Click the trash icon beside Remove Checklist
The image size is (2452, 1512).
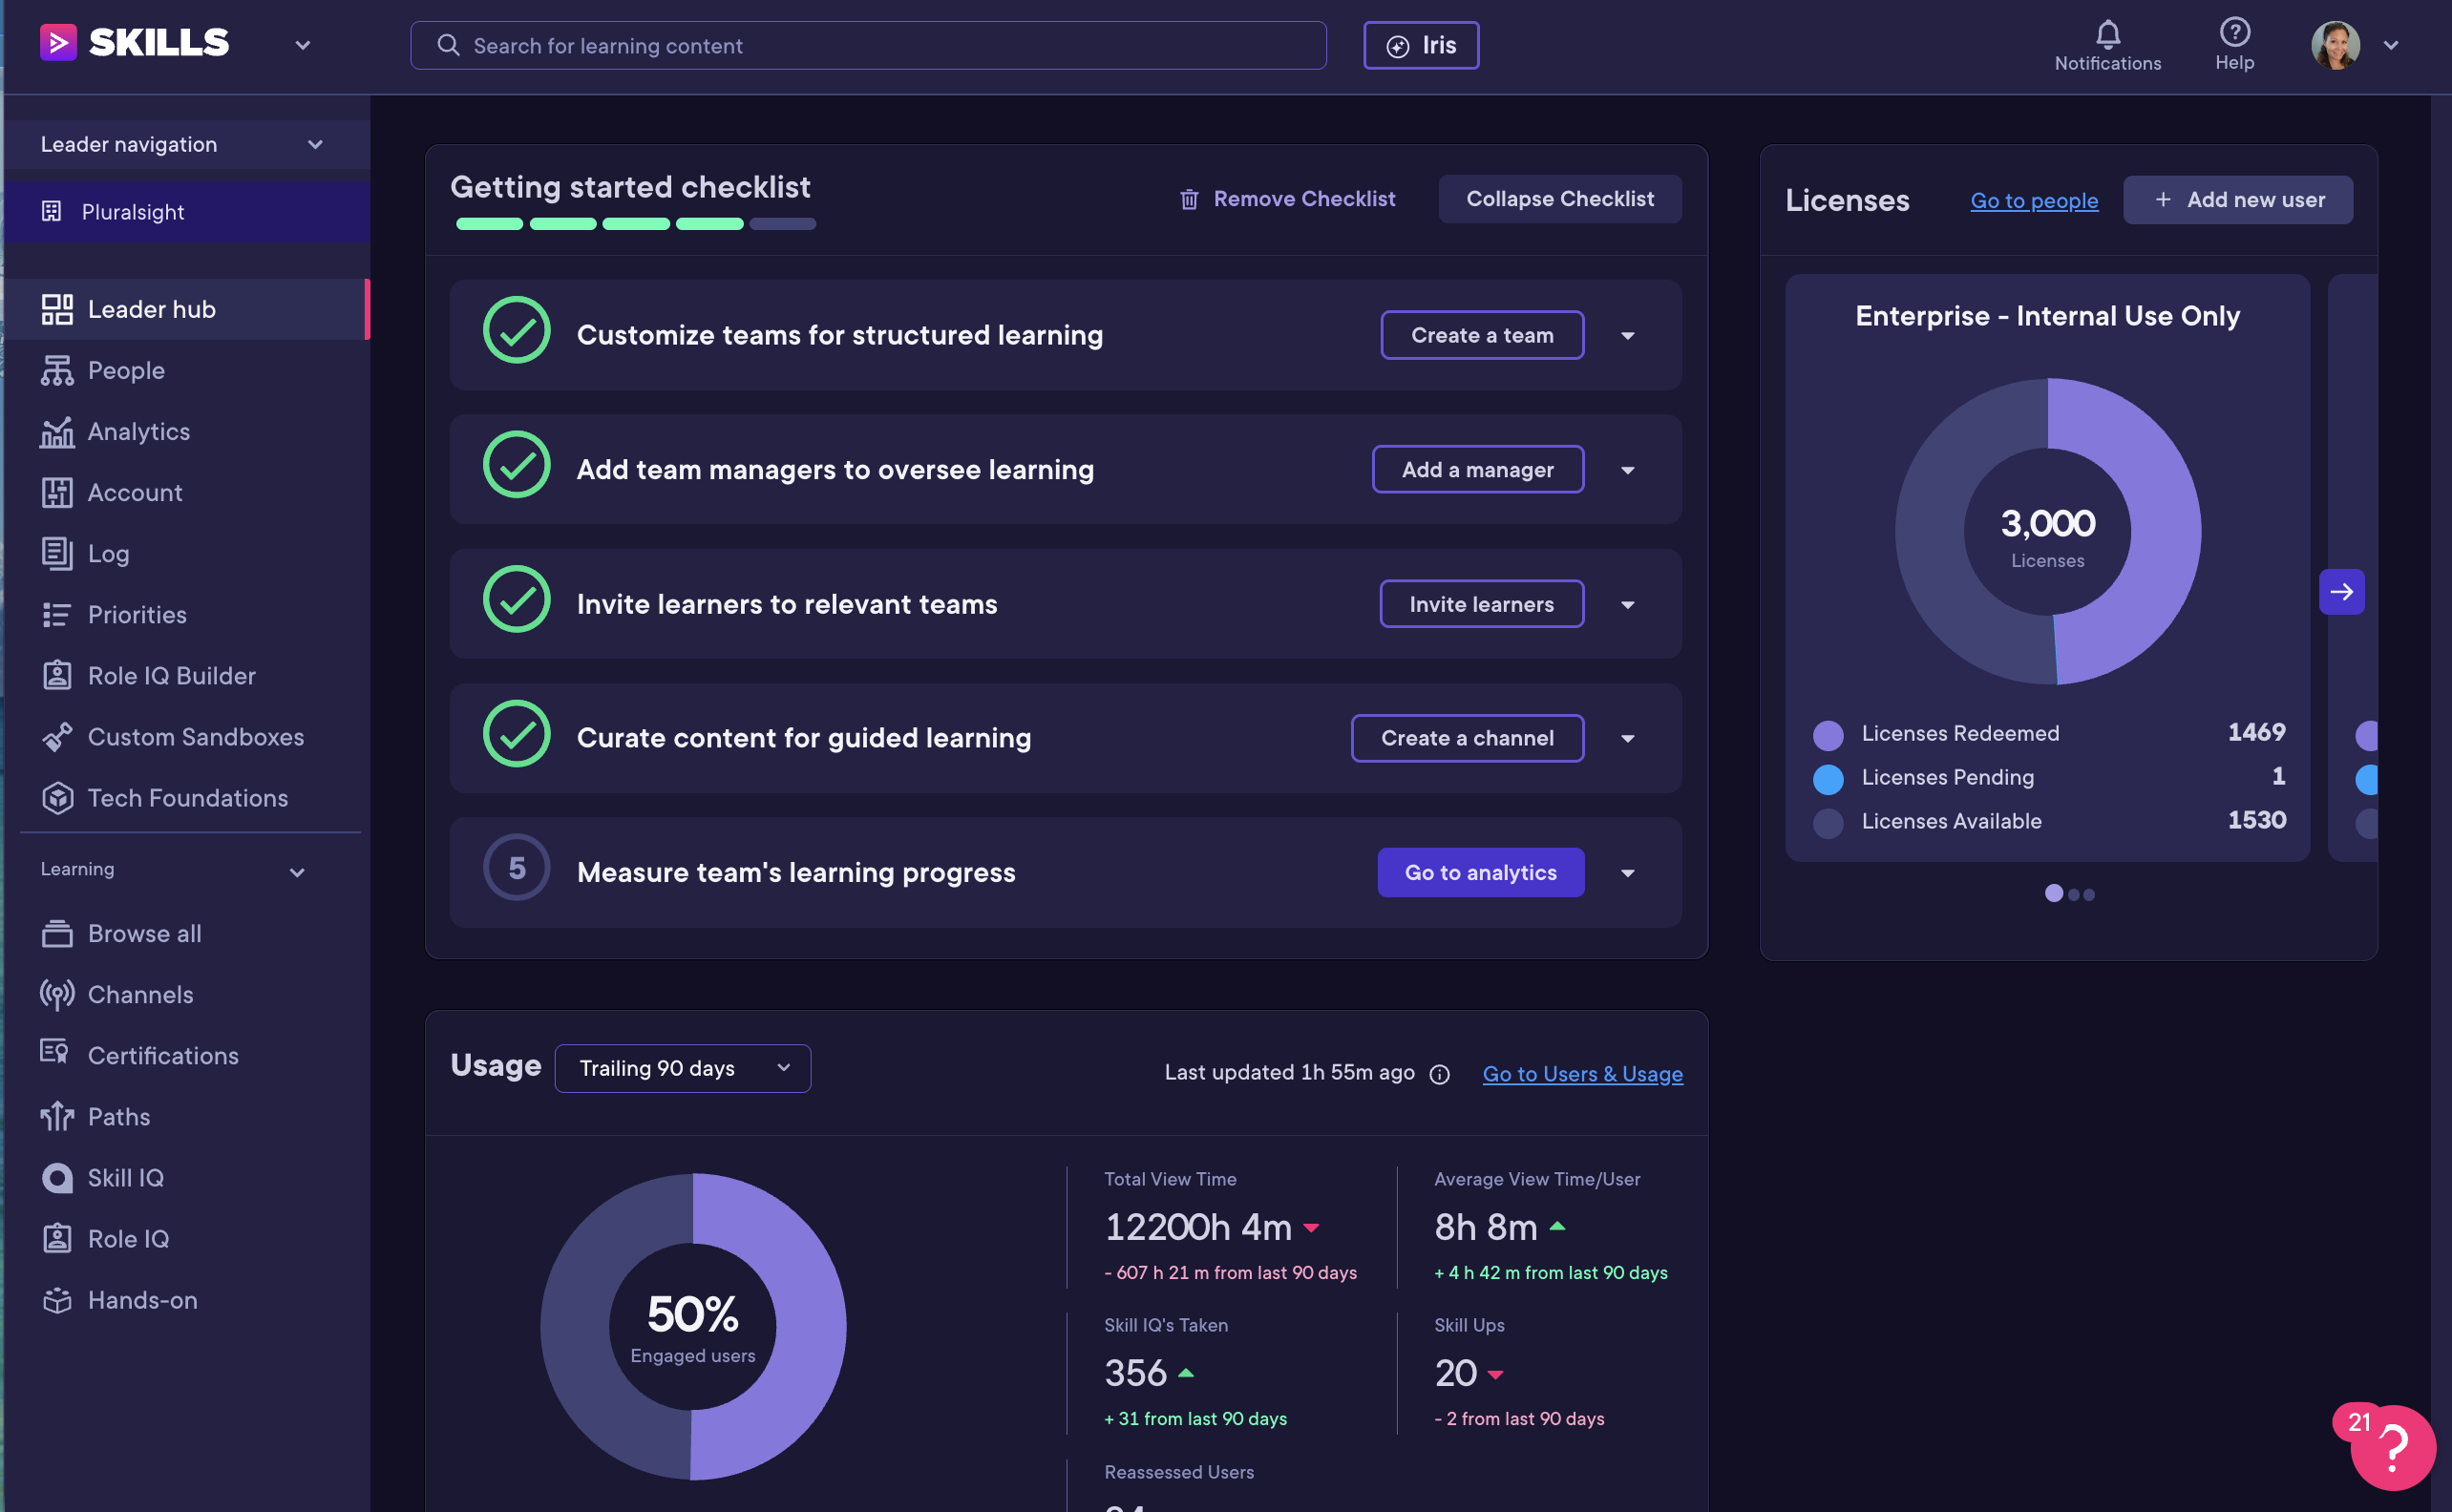(1189, 200)
